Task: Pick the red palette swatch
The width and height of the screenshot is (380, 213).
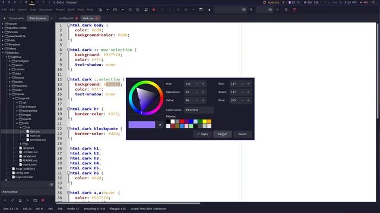Action: [182, 121]
